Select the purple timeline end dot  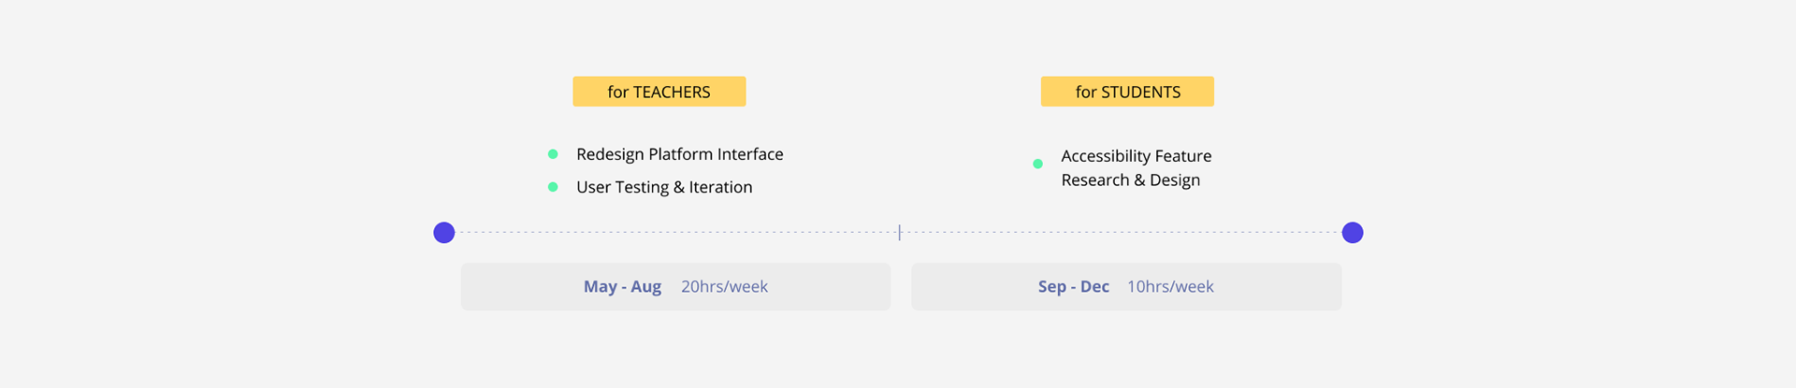point(1353,233)
